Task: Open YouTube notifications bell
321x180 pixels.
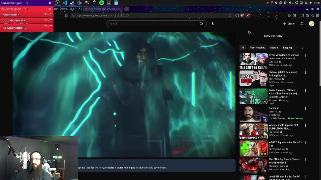Action: pyautogui.click(x=302, y=23)
